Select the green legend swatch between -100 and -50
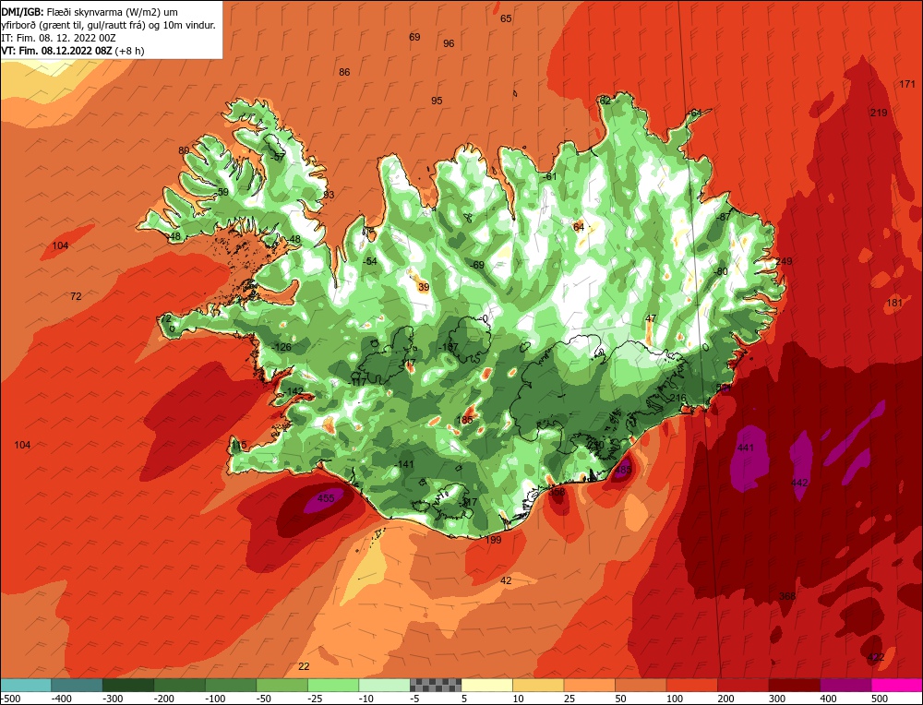Viewport: 923px width, 705px height. (x=231, y=685)
